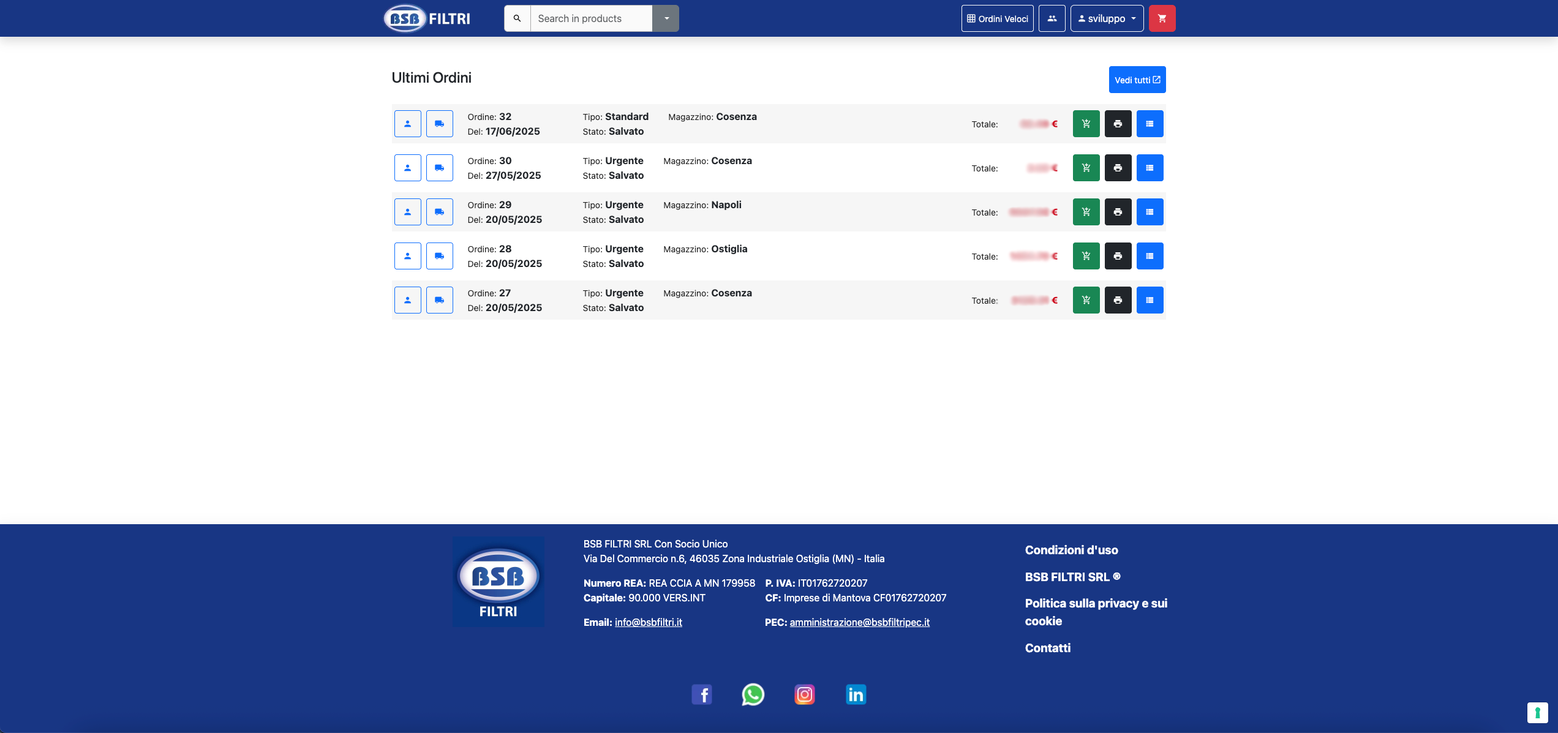Open the PEC amministrazione email link
The height and width of the screenshot is (733, 1558).
pyautogui.click(x=859, y=622)
